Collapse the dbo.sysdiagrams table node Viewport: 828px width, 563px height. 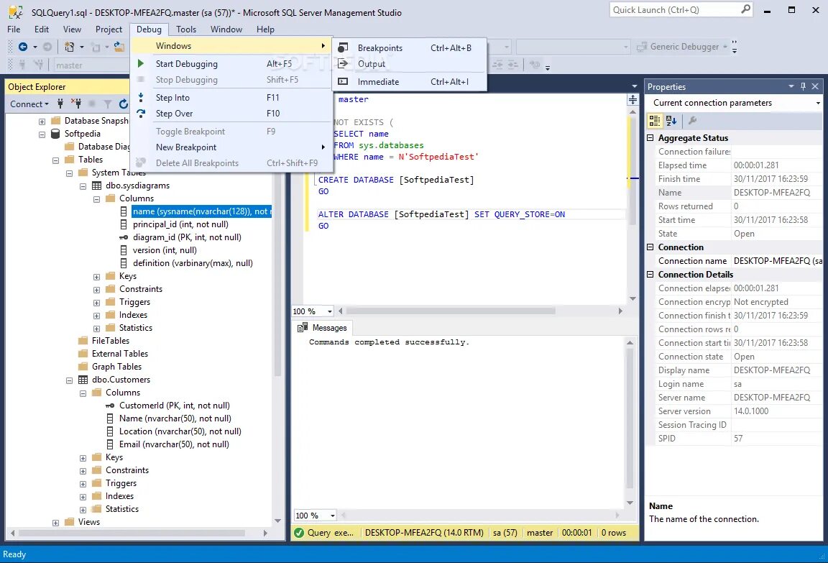tap(83, 186)
